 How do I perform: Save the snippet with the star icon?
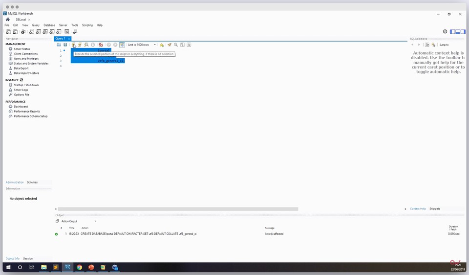click(x=162, y=45)
